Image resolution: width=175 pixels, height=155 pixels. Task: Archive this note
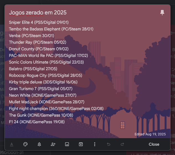click(x=81, y=144)
